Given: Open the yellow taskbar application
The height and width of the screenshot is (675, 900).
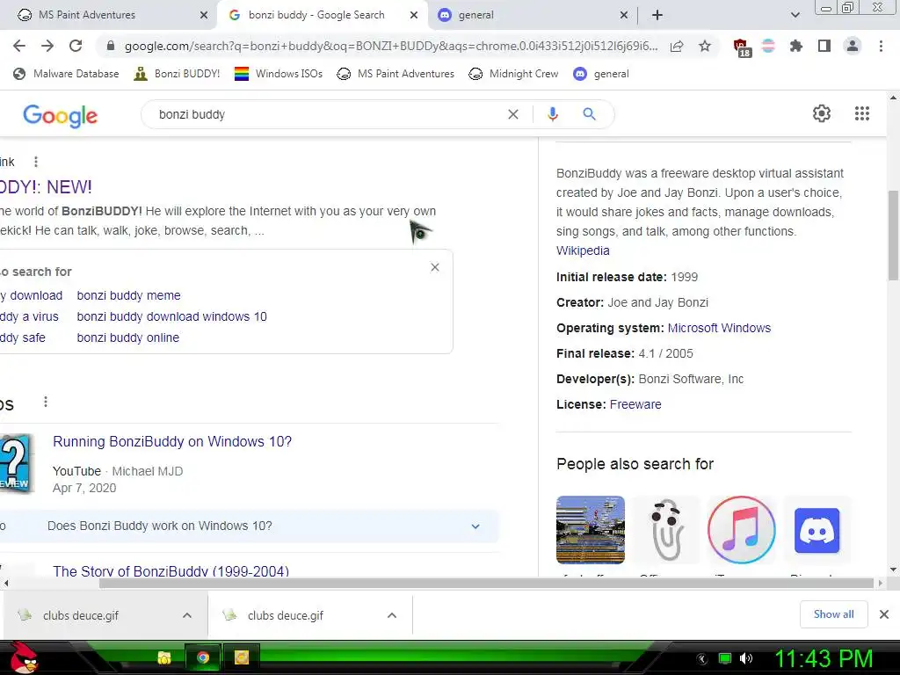Looking at the screenshot, I should point(242,657).
